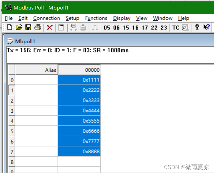Select cell with value 0x2222
The width and height of the screenshot is (214, 173).
(79, 90)
